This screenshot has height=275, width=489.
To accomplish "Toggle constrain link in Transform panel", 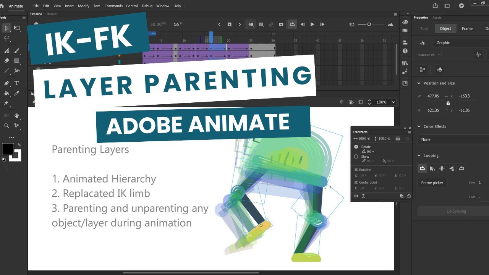I will (398, 139).
